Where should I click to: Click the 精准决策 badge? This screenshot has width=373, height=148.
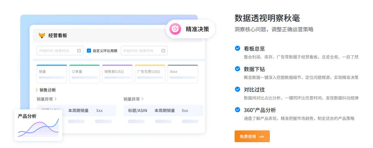pos(190,29)
